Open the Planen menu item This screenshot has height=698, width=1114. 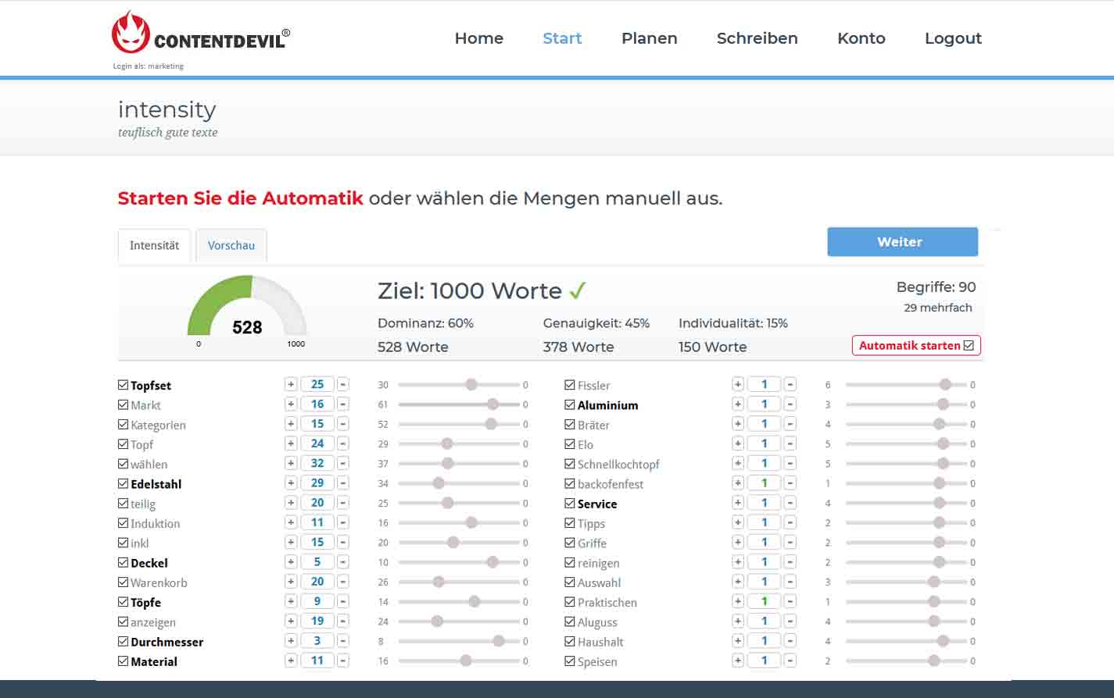(x=649, y=38)
